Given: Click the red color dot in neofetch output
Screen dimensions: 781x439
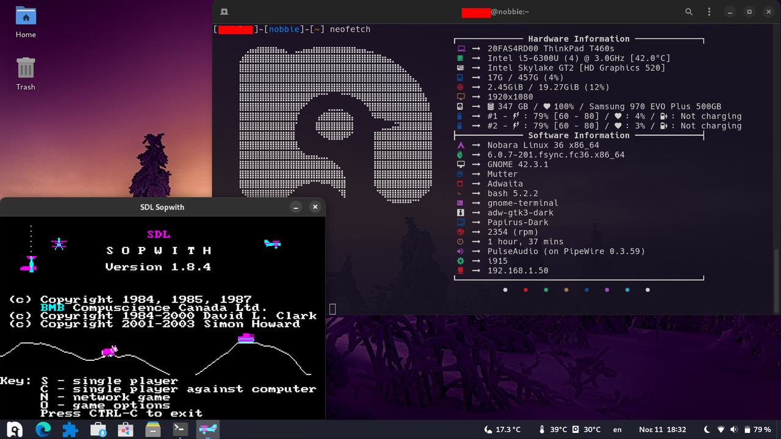Looking at the screenshot, I should [x=525, y=290].
